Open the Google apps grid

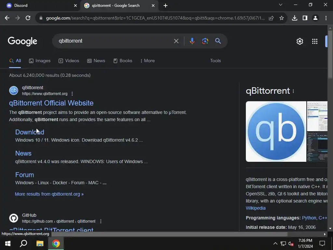pyautogui.click(x=315, y=41)
